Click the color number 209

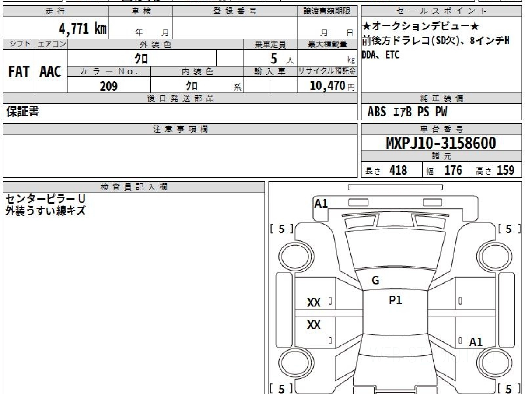[x=108, y=86]
